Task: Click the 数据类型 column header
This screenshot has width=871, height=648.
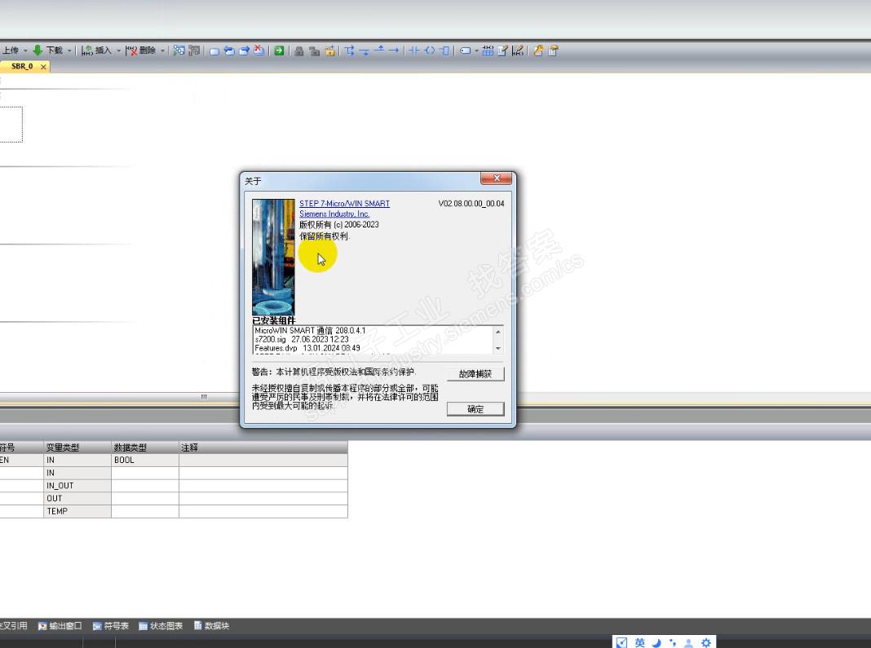Action: [x=145, y=447]
